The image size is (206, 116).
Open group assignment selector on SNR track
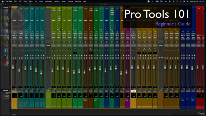click(x=32, y=46)
